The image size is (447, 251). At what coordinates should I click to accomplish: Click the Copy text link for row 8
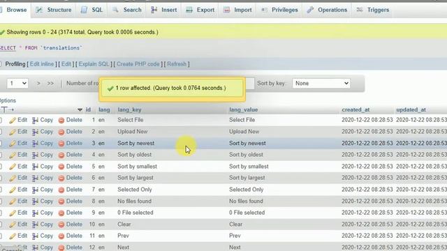[47, 201]
